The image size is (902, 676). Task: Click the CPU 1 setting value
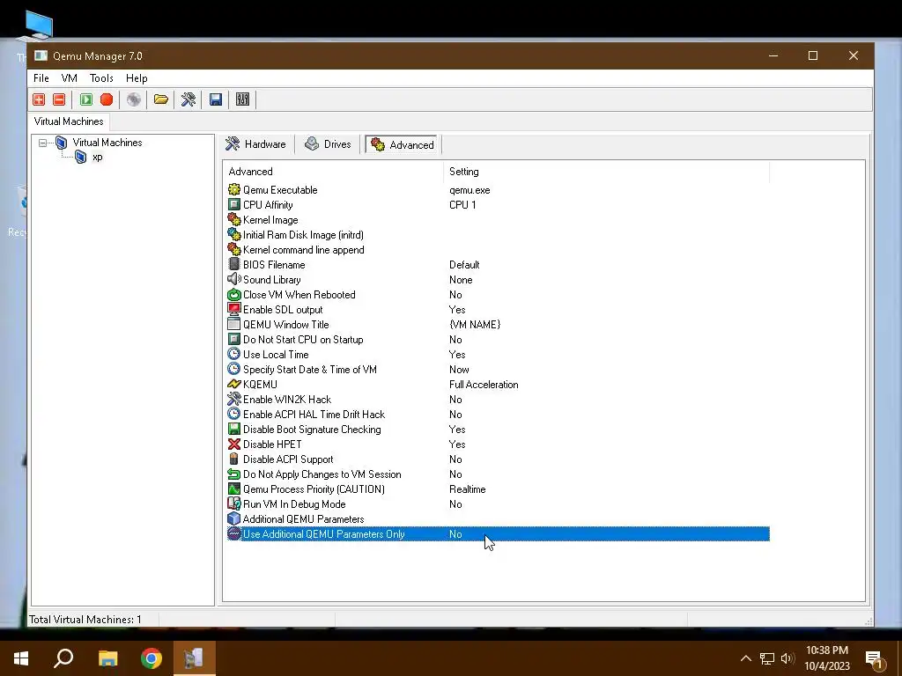[462, 205]
